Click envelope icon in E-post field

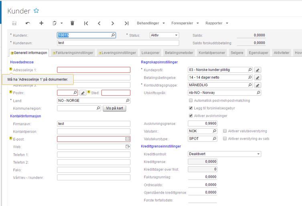tap(128, 139)
